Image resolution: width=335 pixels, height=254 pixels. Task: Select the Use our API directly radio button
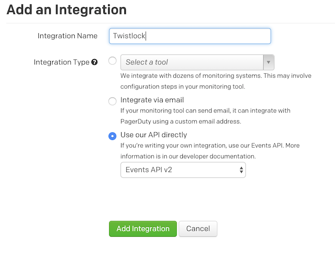(112, 136)
